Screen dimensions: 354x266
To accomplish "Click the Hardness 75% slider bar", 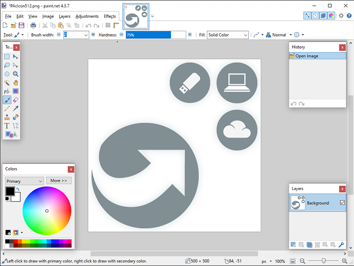I will 156,35.
